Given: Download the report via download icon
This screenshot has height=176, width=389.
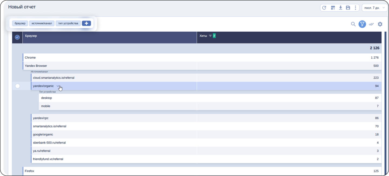Looking at the screenshot, I should [x=341, y=8].
